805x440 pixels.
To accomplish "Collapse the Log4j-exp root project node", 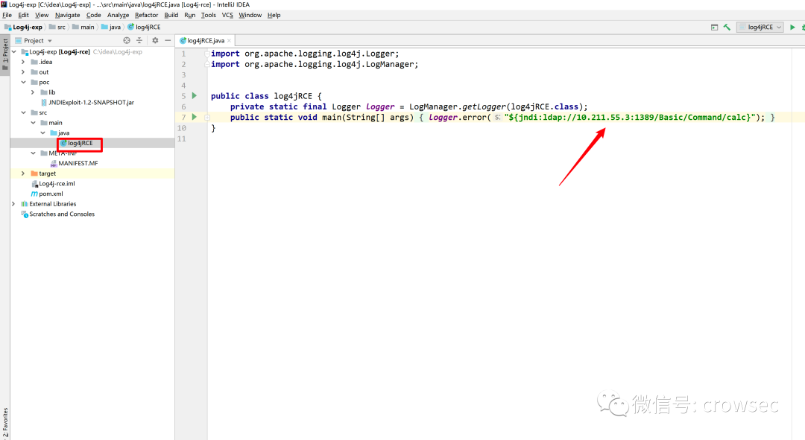I will [14, 52].
